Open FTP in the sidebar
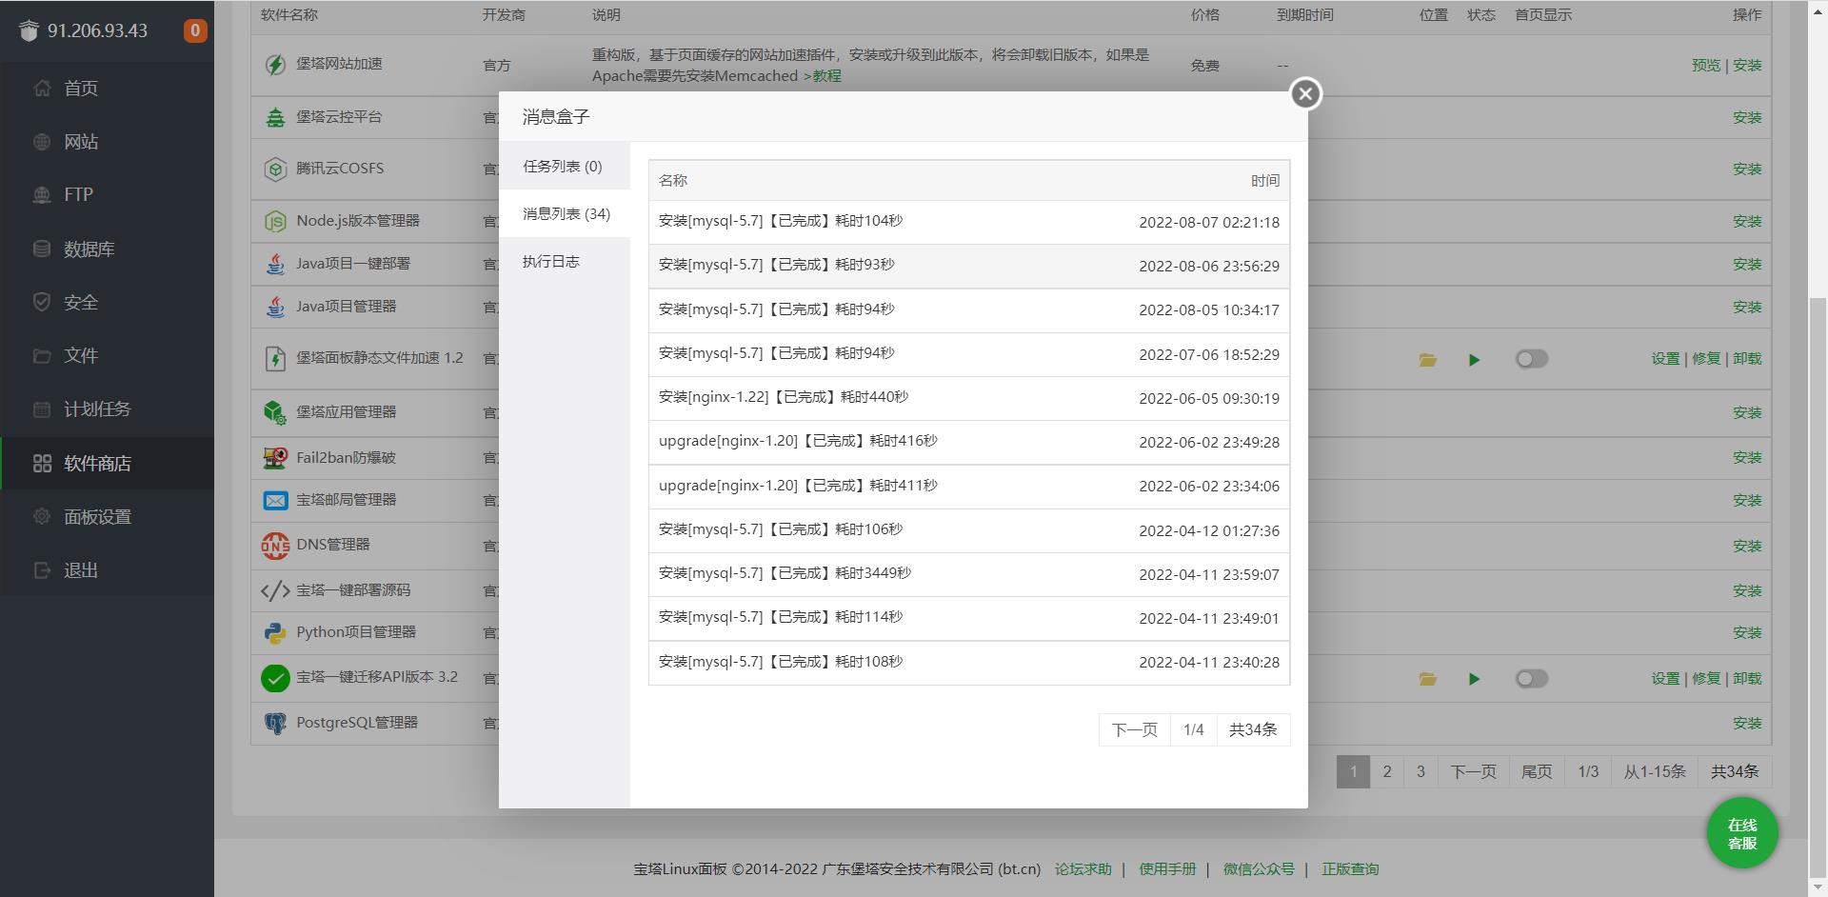 coord(107,194)
